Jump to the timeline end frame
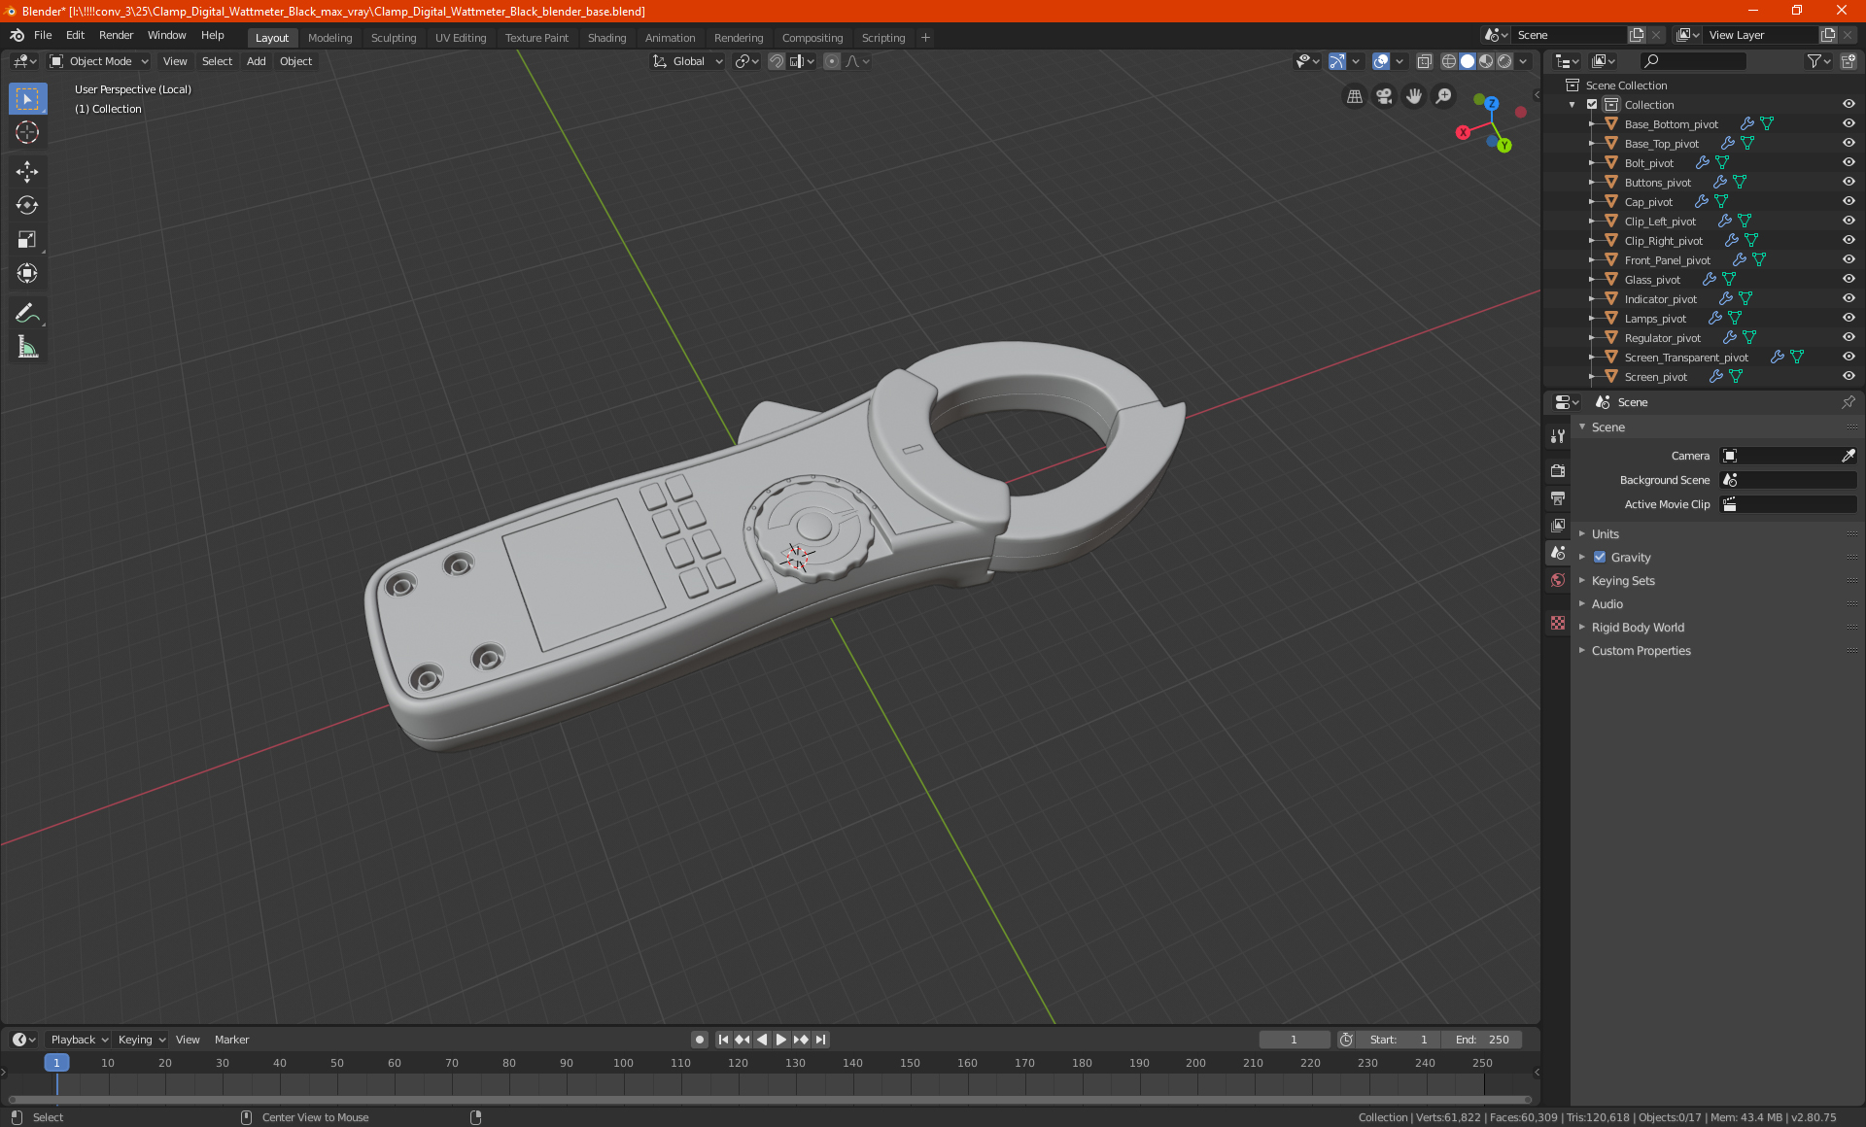1866x1127 pixels. point(820,1040)
